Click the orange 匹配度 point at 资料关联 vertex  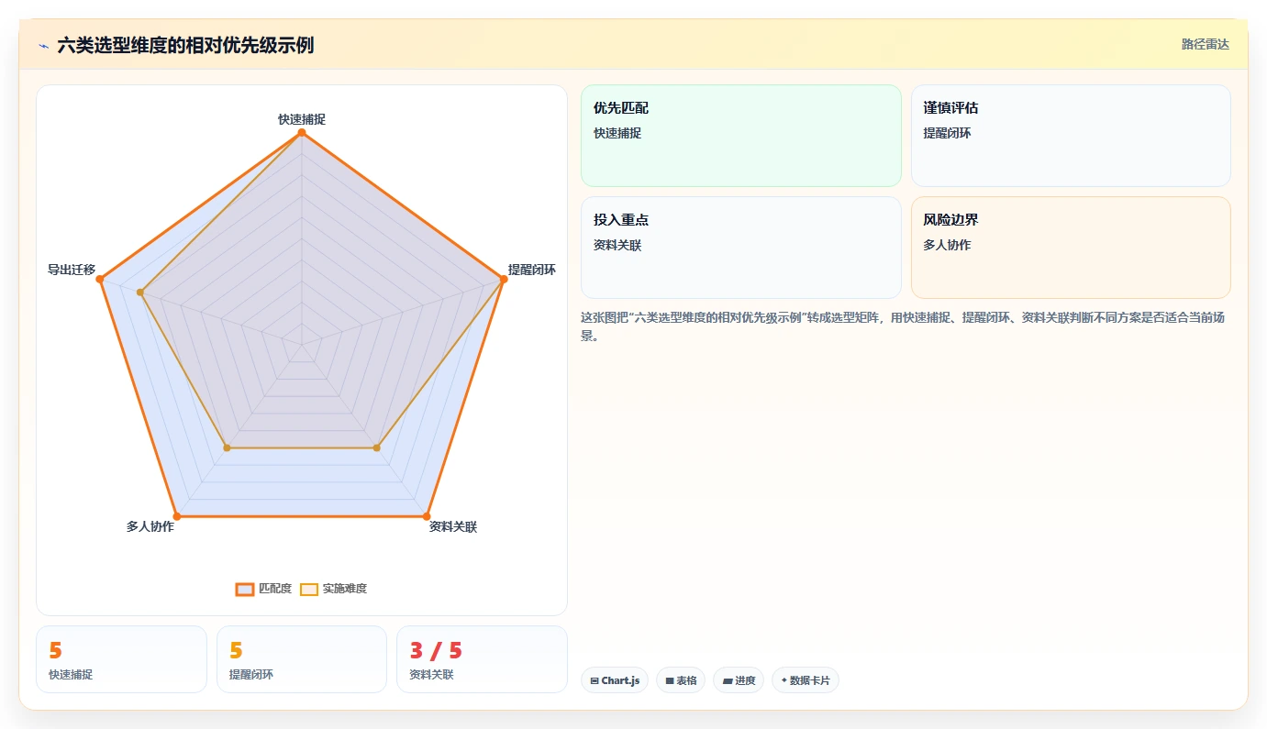[x=427, y=516]
